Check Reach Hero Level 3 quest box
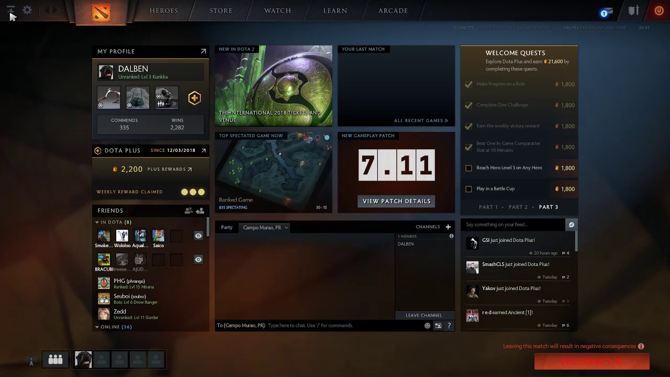Image resolution: width=670 pixels, height=377 pixels. point(468,168)
